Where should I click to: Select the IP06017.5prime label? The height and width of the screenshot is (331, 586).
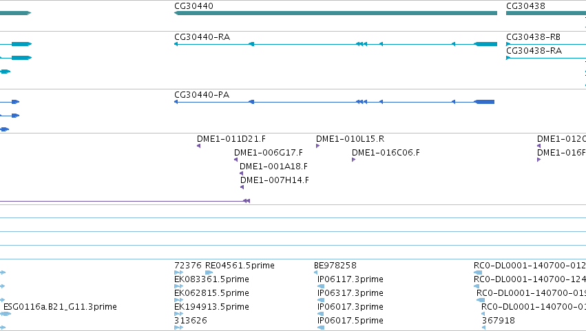point(350,321)
